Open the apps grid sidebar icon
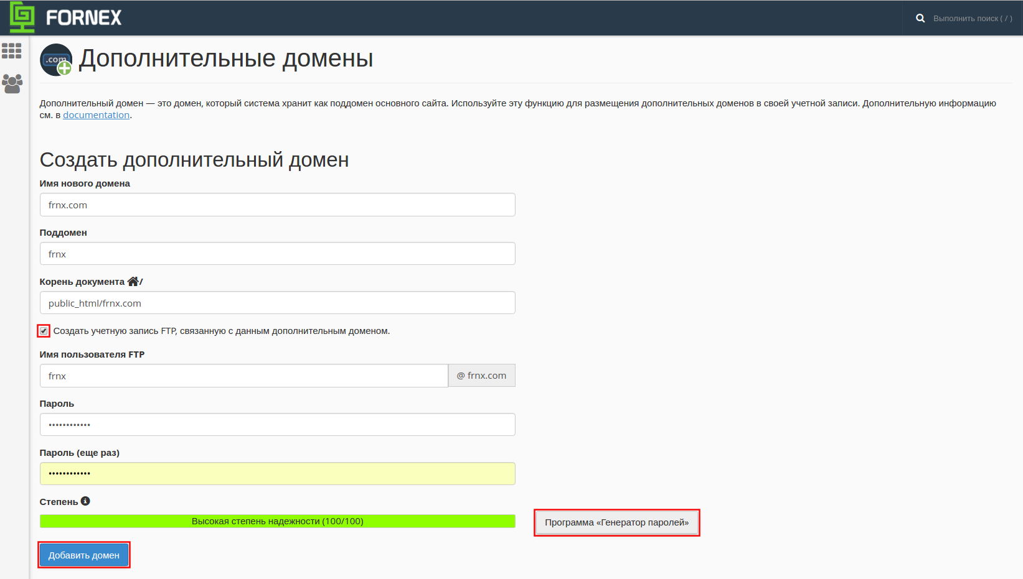This screenshot has width=1023, height=579. 12,51
